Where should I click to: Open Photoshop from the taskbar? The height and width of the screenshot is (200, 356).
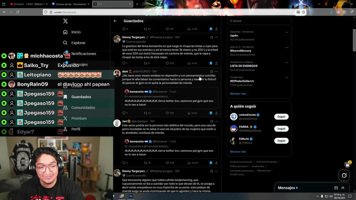click(x=131, y=196)
